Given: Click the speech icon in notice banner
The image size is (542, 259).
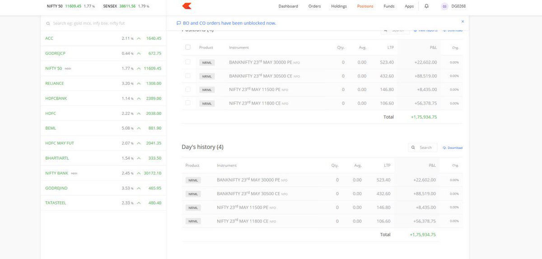Looking at the screenshot, I should (x=179, y=23).
